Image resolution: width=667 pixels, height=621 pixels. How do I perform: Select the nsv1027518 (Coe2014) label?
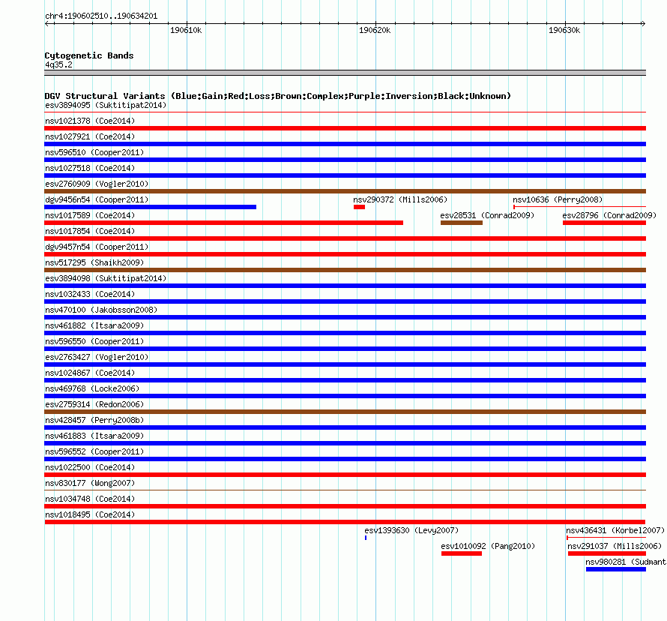(90, 168)
